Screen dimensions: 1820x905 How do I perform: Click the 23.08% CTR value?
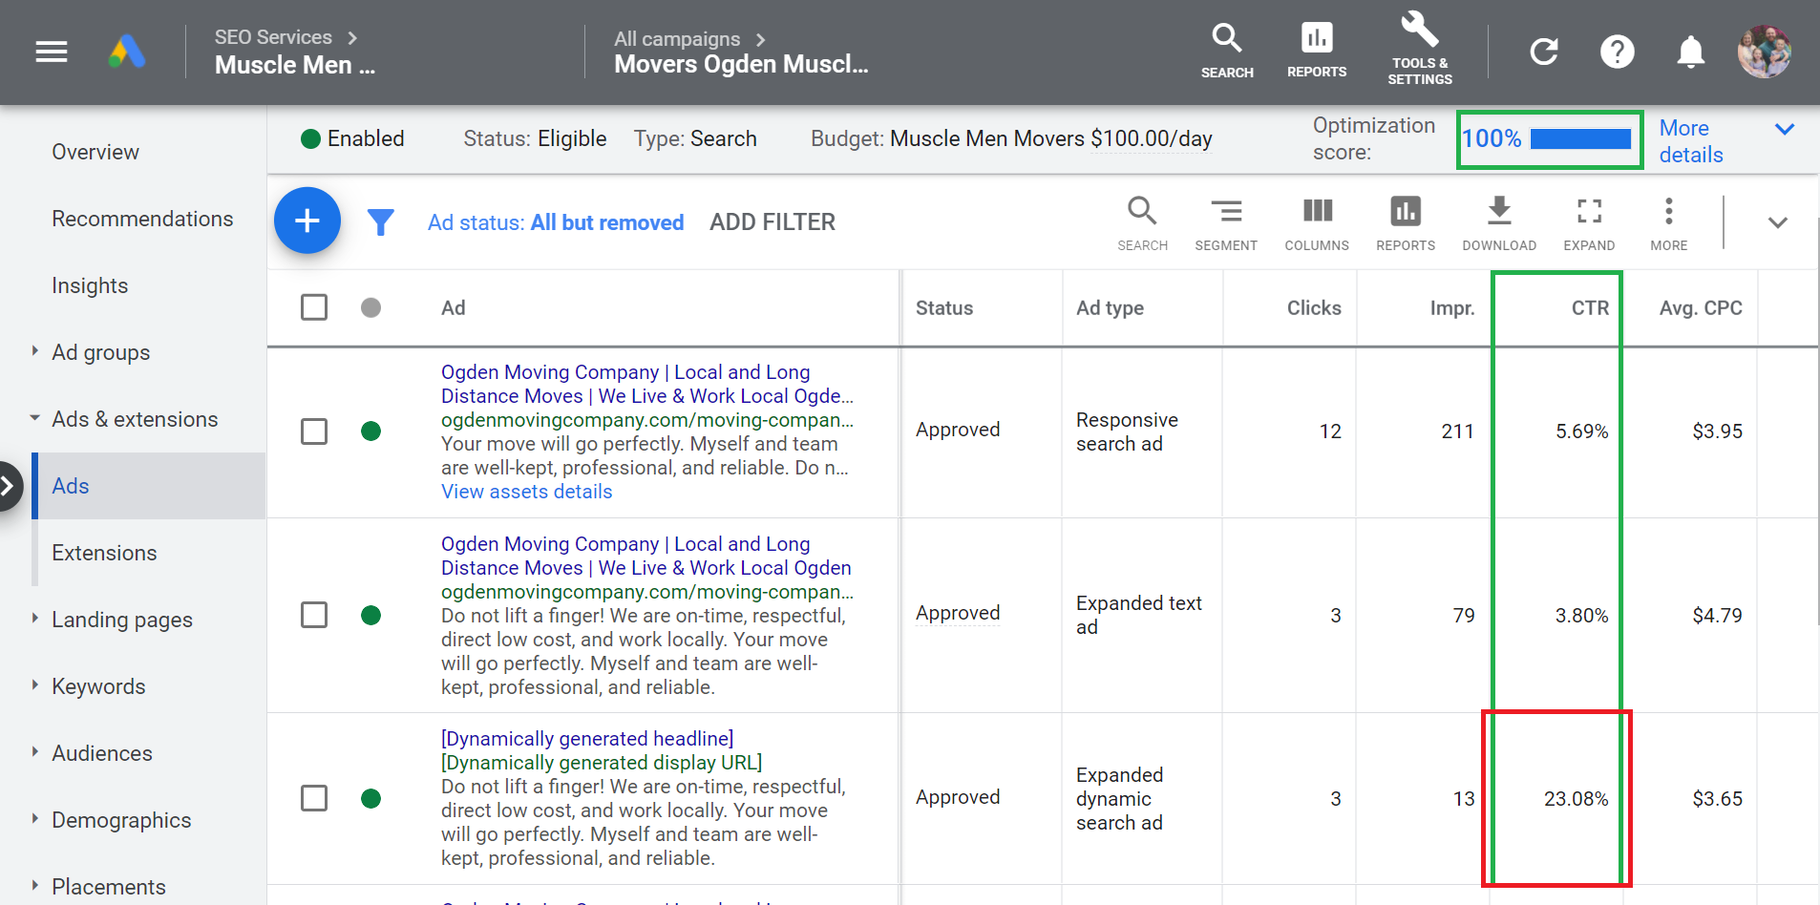[1576, 799]
